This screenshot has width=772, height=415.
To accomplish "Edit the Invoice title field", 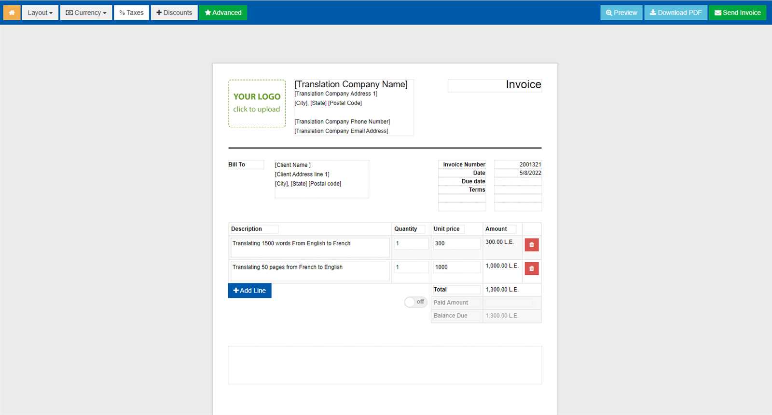I will (x=495, y=85).
